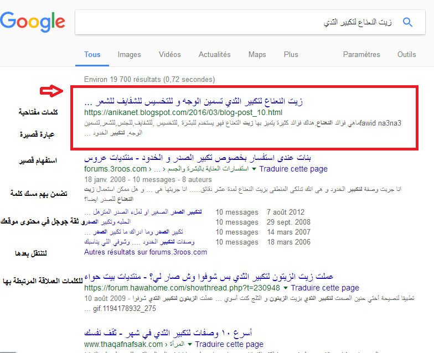The height and width of the screenshot is (353, 434).
Task: Open sitelink dated 18 mars 2006
Action: [x=139, y=242]
